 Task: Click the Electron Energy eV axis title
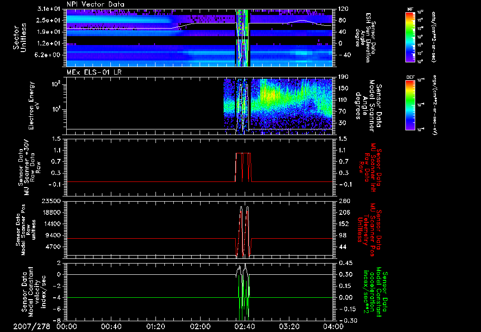[35, 106]
